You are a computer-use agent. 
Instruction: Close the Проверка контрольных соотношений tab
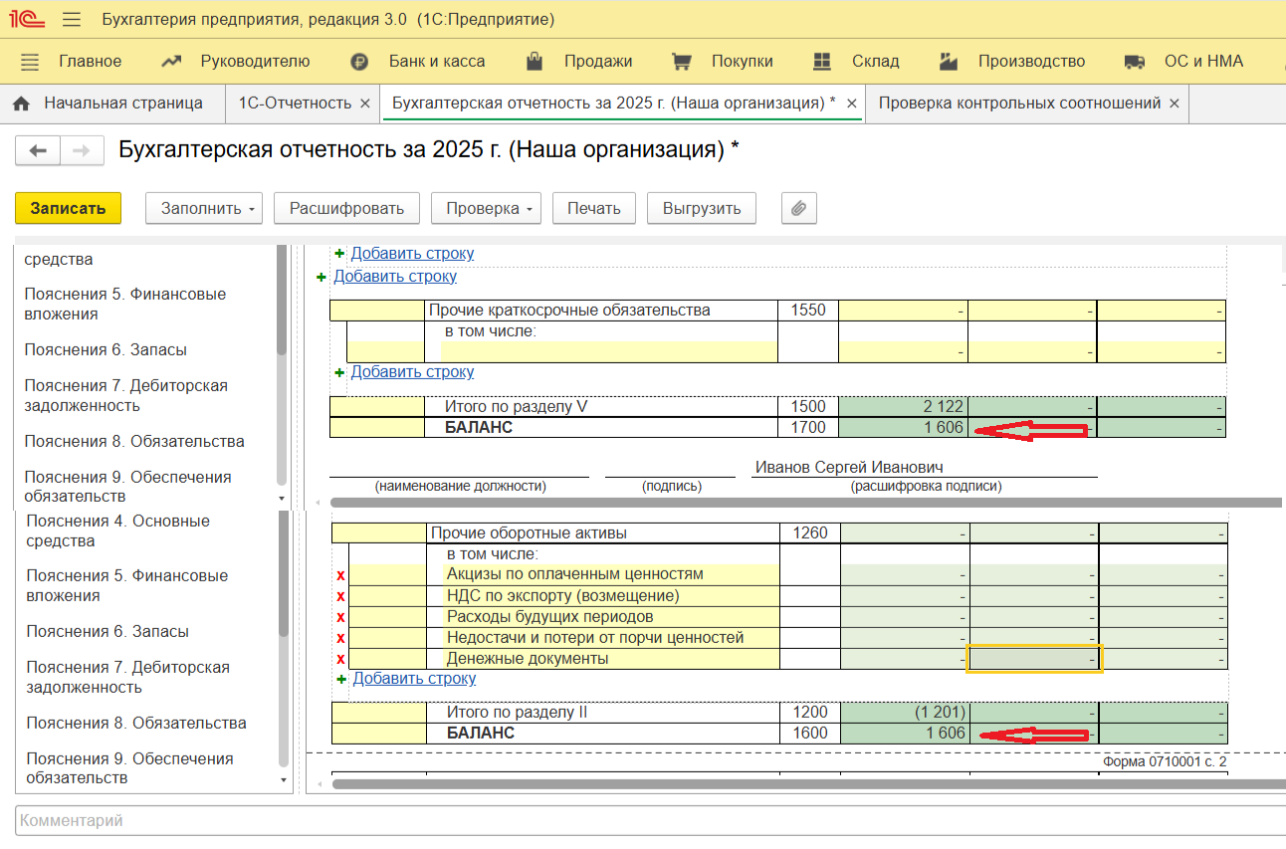1174,104
